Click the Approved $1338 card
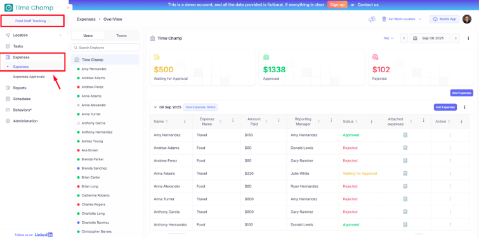The image size is (479, 244). (x=312, y=68)
